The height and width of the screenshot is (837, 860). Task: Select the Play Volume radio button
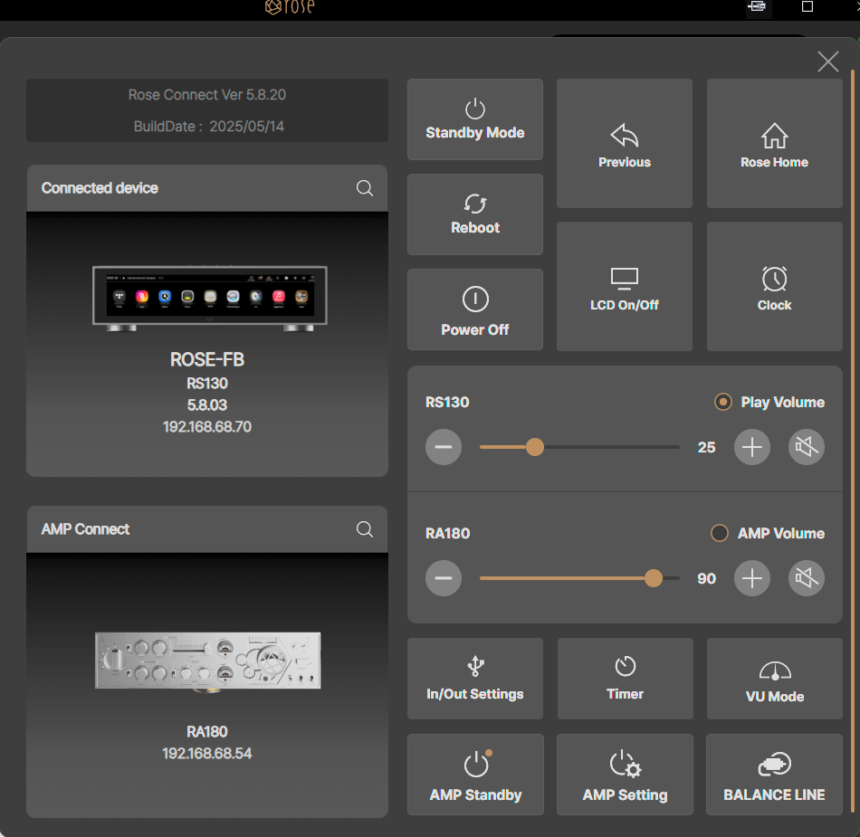723,403
